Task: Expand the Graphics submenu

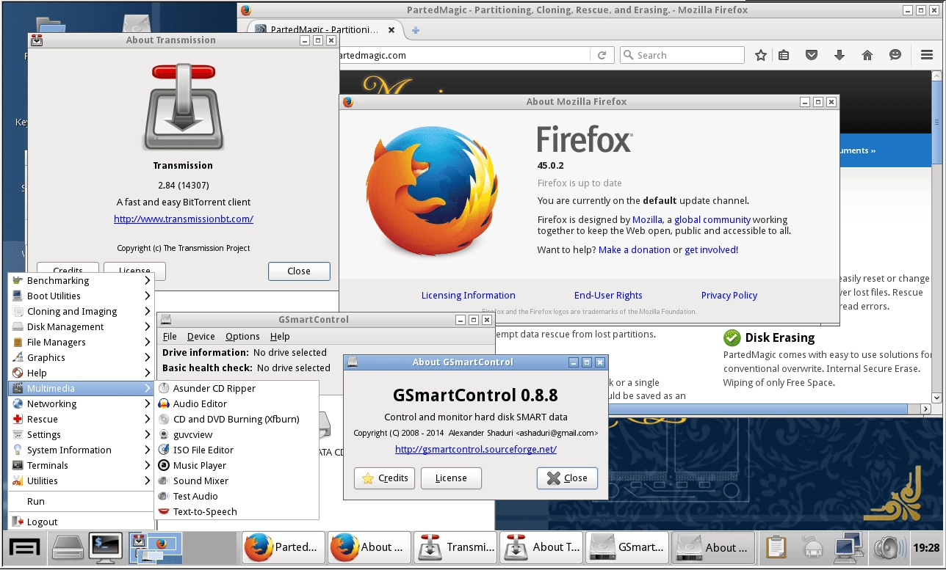Action: point(81,357)
